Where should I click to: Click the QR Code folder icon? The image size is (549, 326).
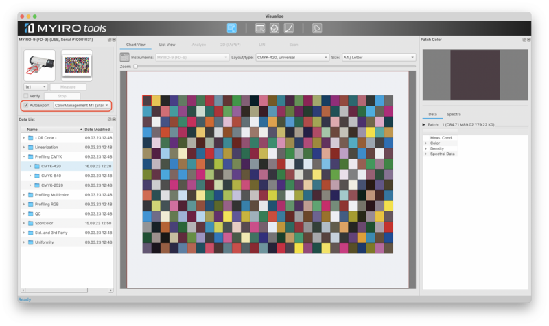(30, 138)
